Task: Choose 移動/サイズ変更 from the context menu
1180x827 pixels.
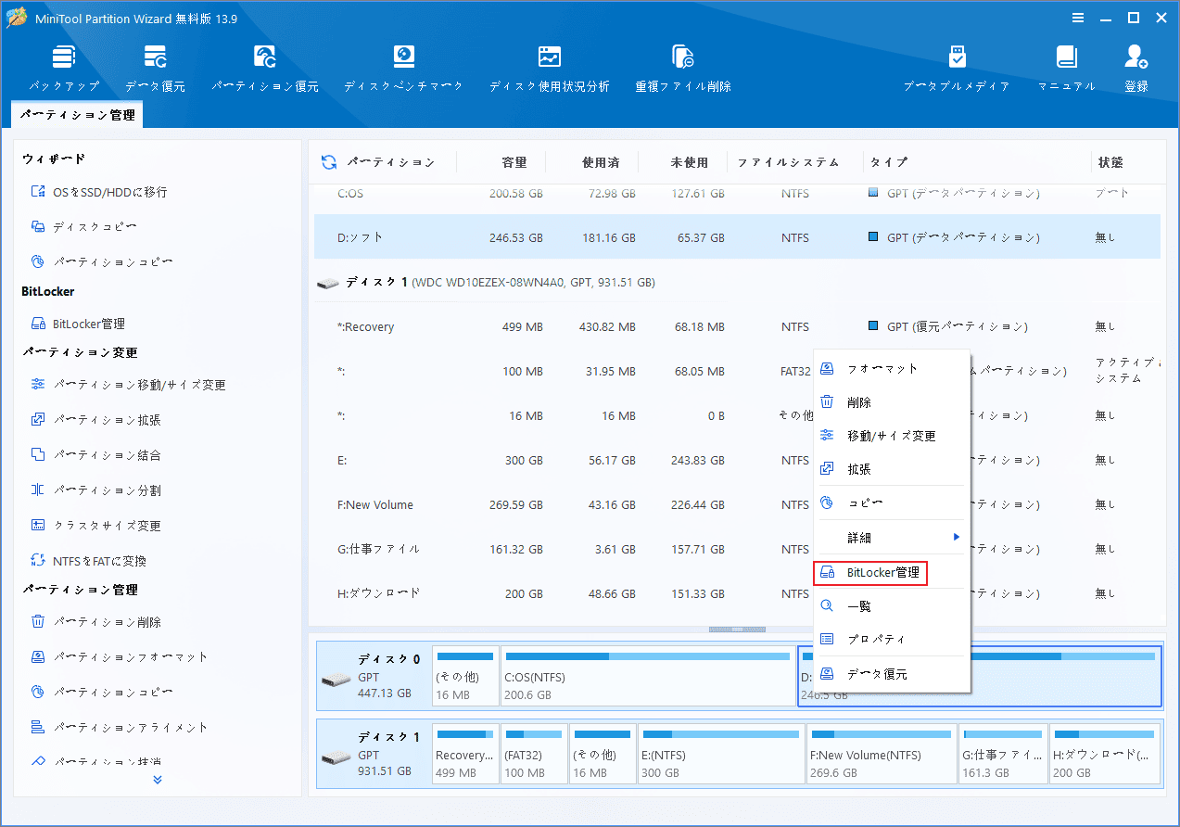Action: (x=892, y=436)
